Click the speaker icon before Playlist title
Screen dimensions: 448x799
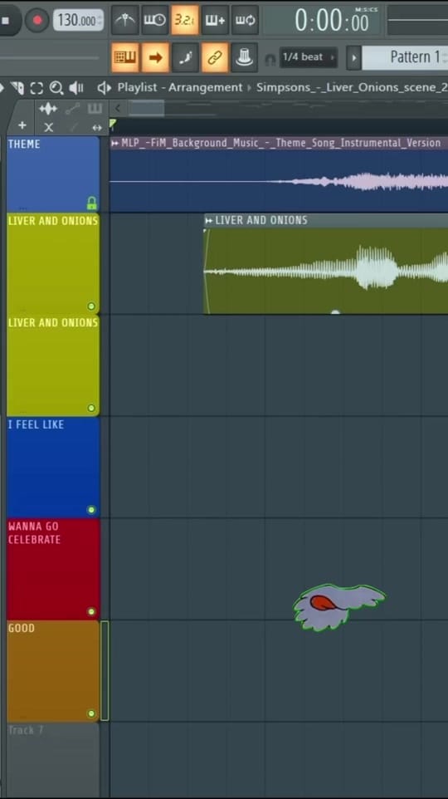105,88
